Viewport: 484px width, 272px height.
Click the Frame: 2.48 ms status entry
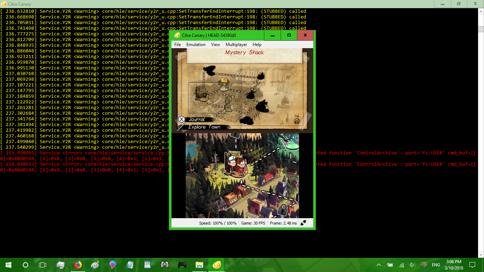[x=283, y=223]
